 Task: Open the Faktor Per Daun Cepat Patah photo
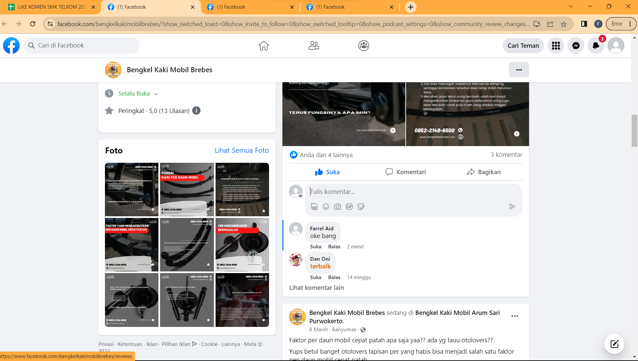click(132, 245)
